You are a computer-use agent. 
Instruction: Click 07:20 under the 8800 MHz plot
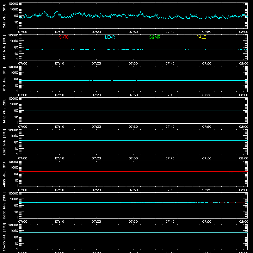click(x=96, y=222)
